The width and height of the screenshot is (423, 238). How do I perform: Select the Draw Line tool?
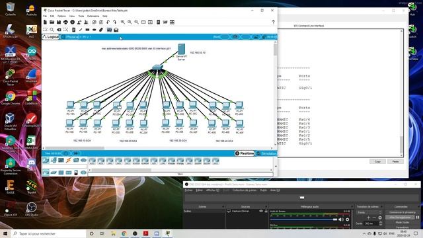(x=81, y=30)
